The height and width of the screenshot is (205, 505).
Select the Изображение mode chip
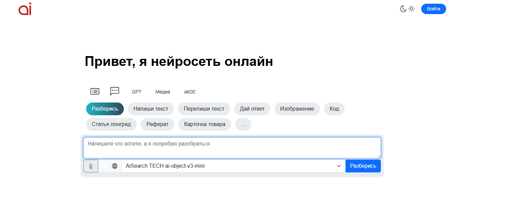(297, 109)
